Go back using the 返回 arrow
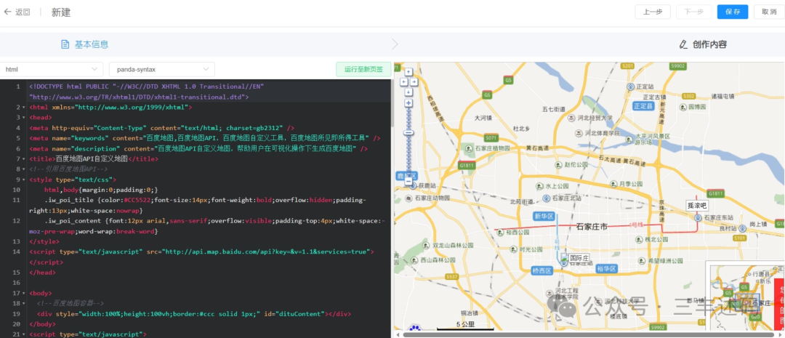The image size is (785, 338). (x=7, y=12)
